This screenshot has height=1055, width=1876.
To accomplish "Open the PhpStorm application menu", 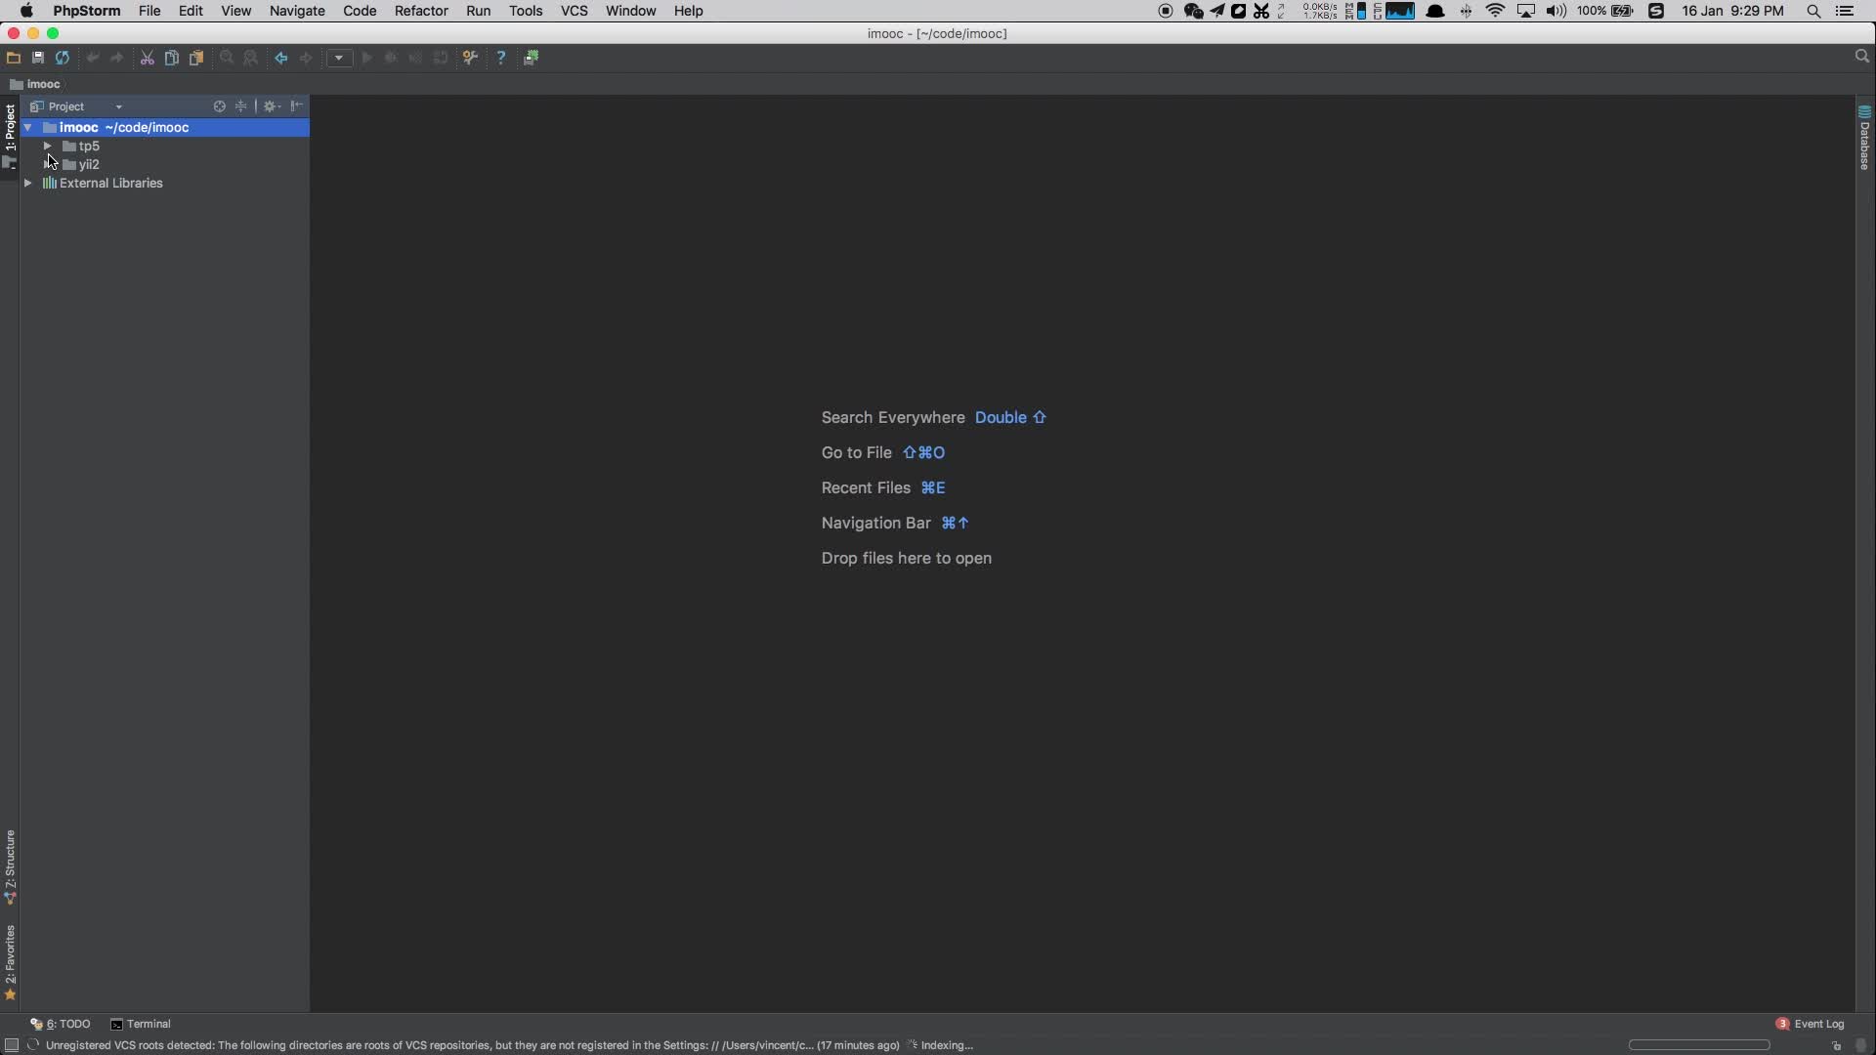I will (x=87, y=11).
